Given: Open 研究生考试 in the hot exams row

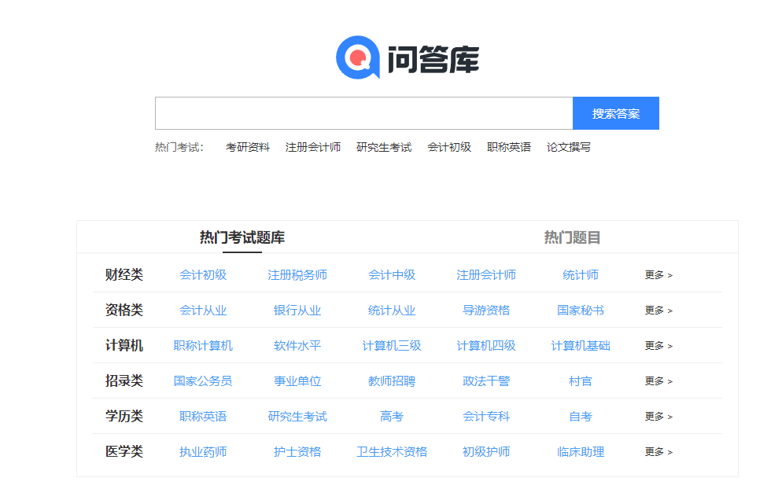Looking at the screenshot, I should [384, 147].
